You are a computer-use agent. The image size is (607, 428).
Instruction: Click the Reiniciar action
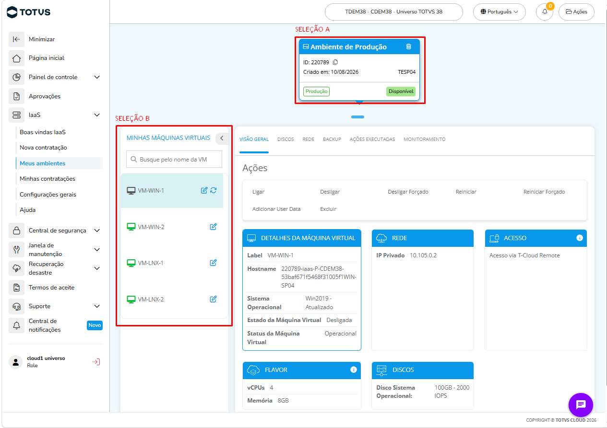(x=466, y=192)
